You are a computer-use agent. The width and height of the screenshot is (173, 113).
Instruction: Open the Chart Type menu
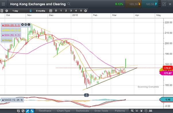pyautogui.click(x=64, y=111)
